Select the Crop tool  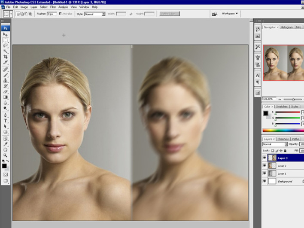click(x=6, y=57)
